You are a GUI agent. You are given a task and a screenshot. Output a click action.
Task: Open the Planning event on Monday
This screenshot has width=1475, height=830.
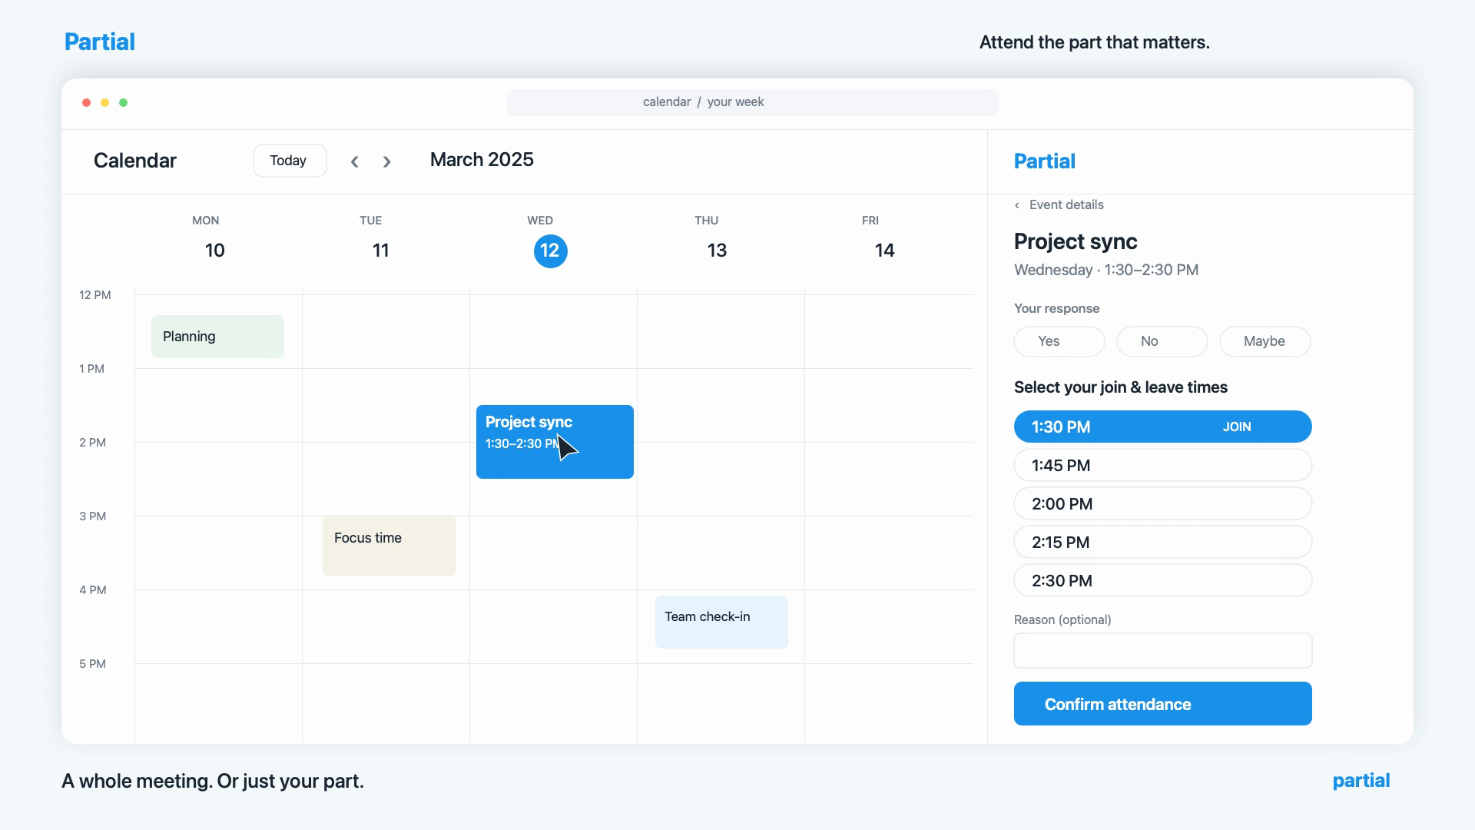(x=217, y=337)
